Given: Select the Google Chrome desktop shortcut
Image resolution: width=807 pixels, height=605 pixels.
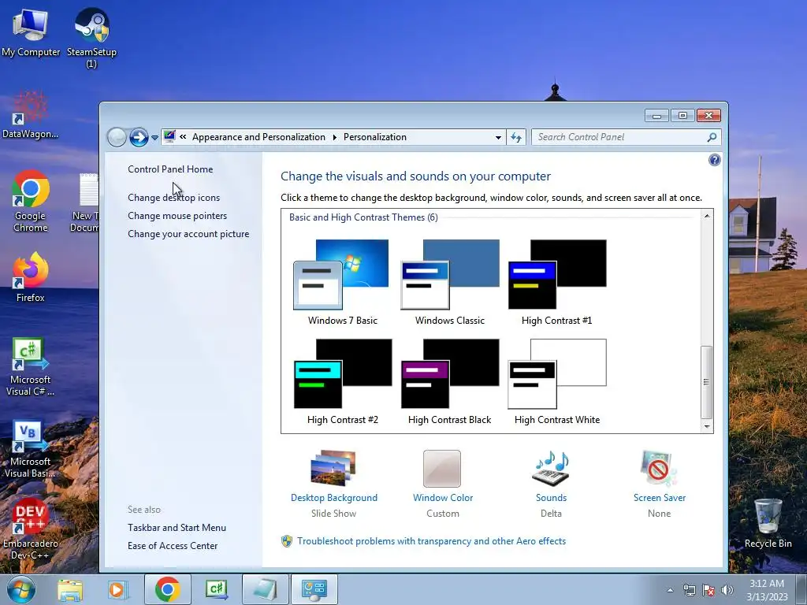Looking at the screenshot, I should 31,202.
